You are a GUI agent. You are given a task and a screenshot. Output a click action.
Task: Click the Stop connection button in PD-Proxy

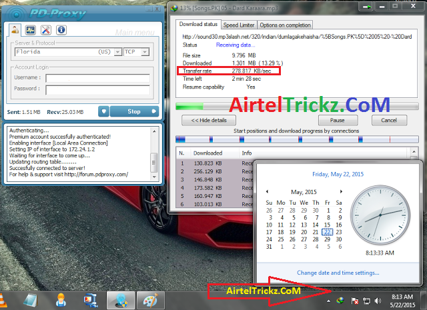(134, 111)
